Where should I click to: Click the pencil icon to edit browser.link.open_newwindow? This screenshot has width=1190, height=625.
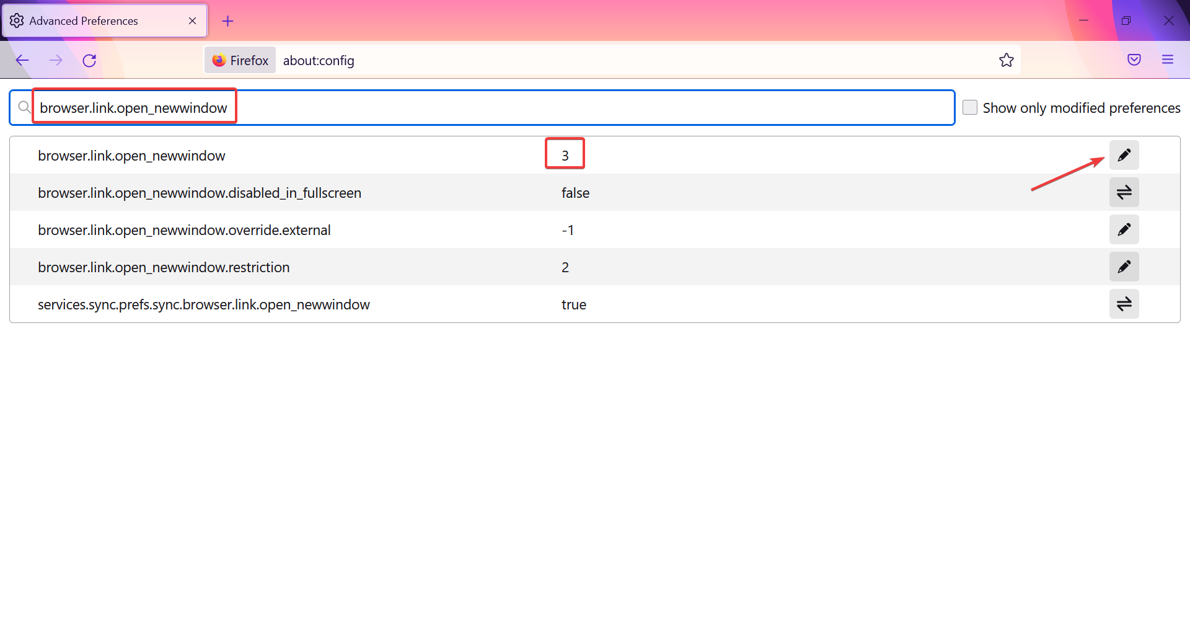click(x=1124, y=155)
